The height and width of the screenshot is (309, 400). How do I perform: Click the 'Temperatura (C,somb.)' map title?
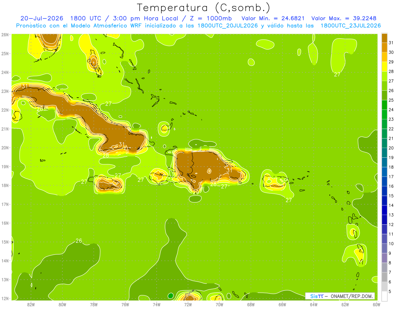(203, 8)
